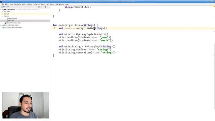
Task: Click the webcam video overlay
Action: point(26,105)
